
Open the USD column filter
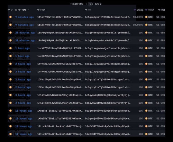tap(159, 10)
